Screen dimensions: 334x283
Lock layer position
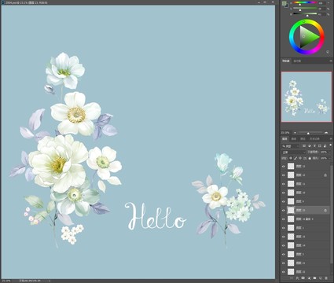[x=300, y=158]
